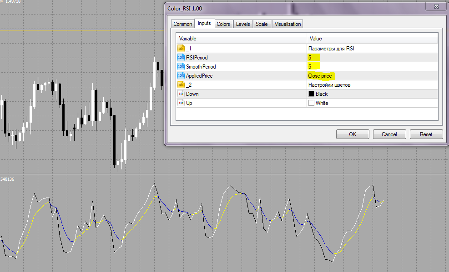Click the color grid icon beside Up
The width and height of the screenshot is (449, 272).
[x=182, y=103]
